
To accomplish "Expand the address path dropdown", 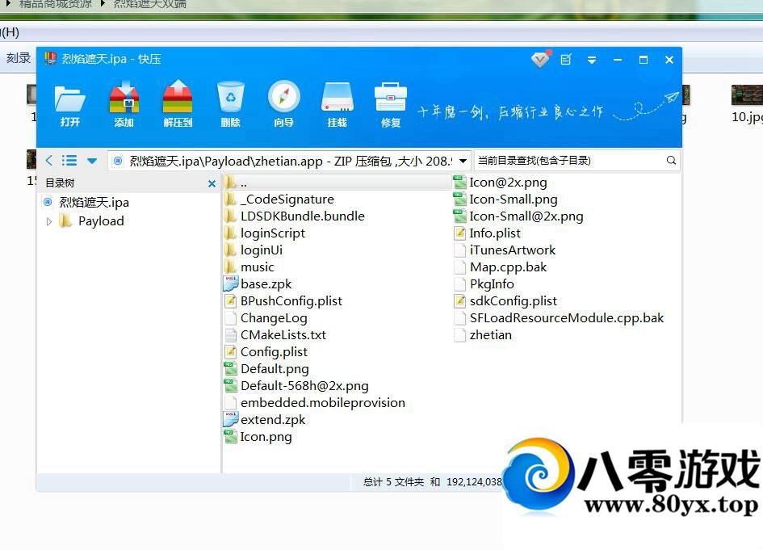I will click(463, 161).
